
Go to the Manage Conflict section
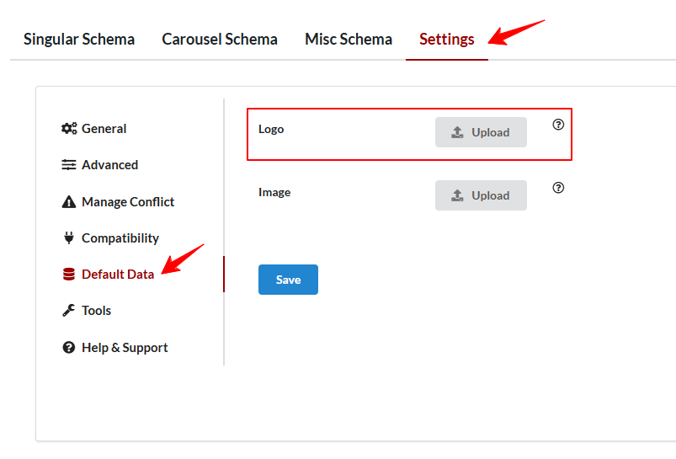point(118,201)
